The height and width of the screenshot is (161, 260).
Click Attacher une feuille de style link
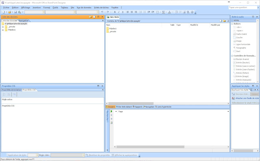pyautogui.click(x=247, y=98)
